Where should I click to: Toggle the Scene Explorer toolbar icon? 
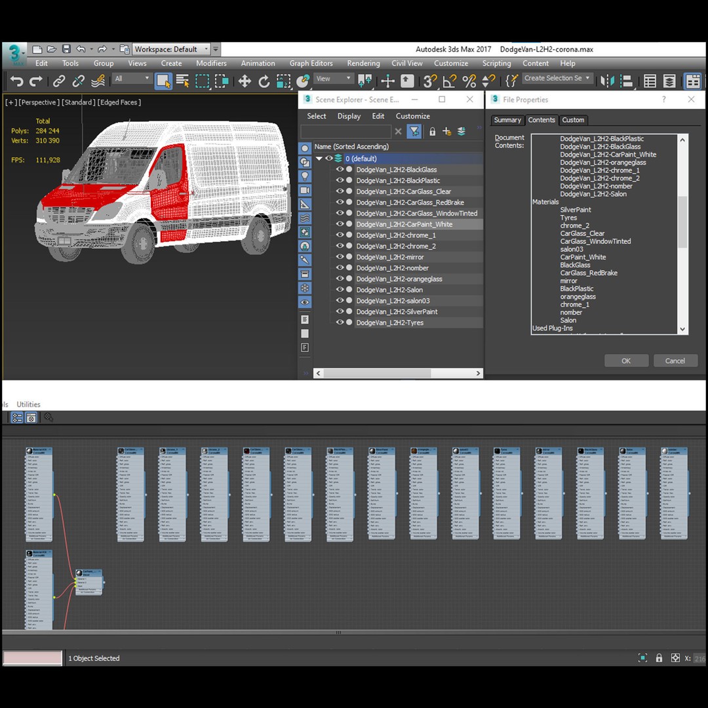(650, 81)
